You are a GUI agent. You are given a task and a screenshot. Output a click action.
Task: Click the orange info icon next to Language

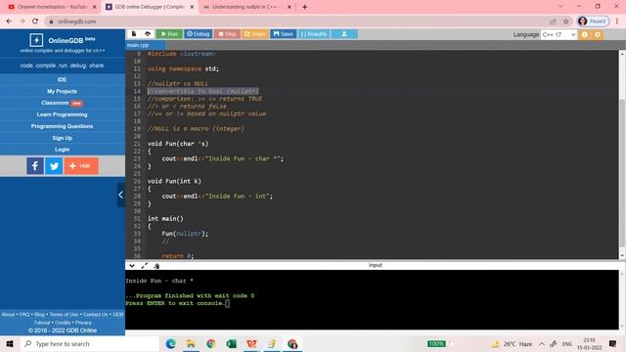[x=585, y=35]
